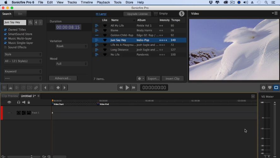Click the Insert Clip button
Viewport: 280px width, 158px height.
(x=172, y=79)
